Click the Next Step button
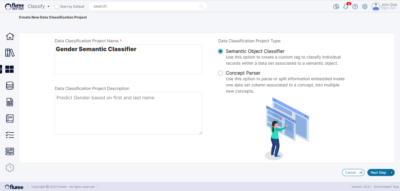The image size is (400, 191). point(381,172)
